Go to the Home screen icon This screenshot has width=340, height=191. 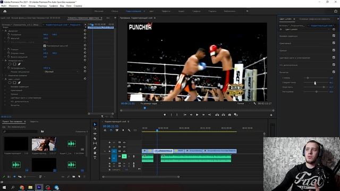coord(5,11)
